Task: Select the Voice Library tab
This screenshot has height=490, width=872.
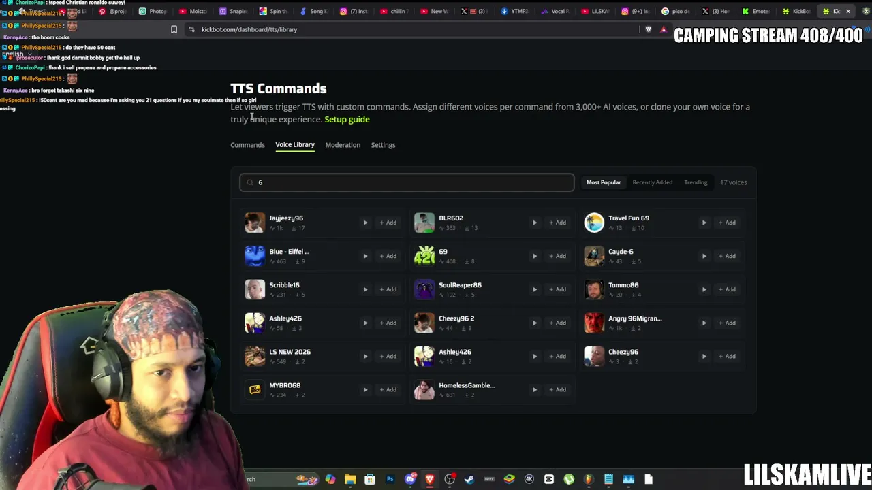Action: [295, 145]
